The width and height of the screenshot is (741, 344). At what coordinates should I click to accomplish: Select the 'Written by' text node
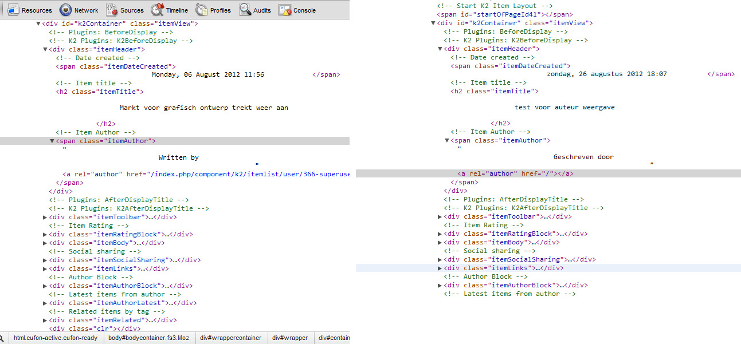(179, 157)
